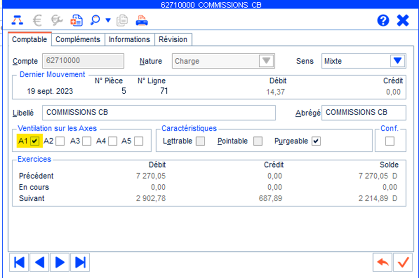Go to the first record
The height and width of the screenshot is (278, 419).
point(19,262)
